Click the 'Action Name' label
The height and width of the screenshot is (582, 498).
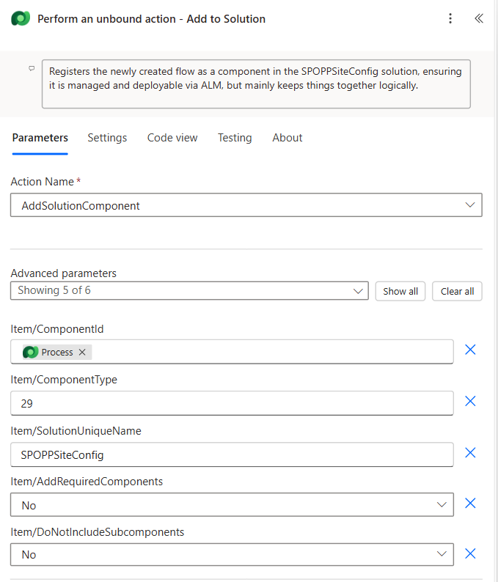point(43,182)
